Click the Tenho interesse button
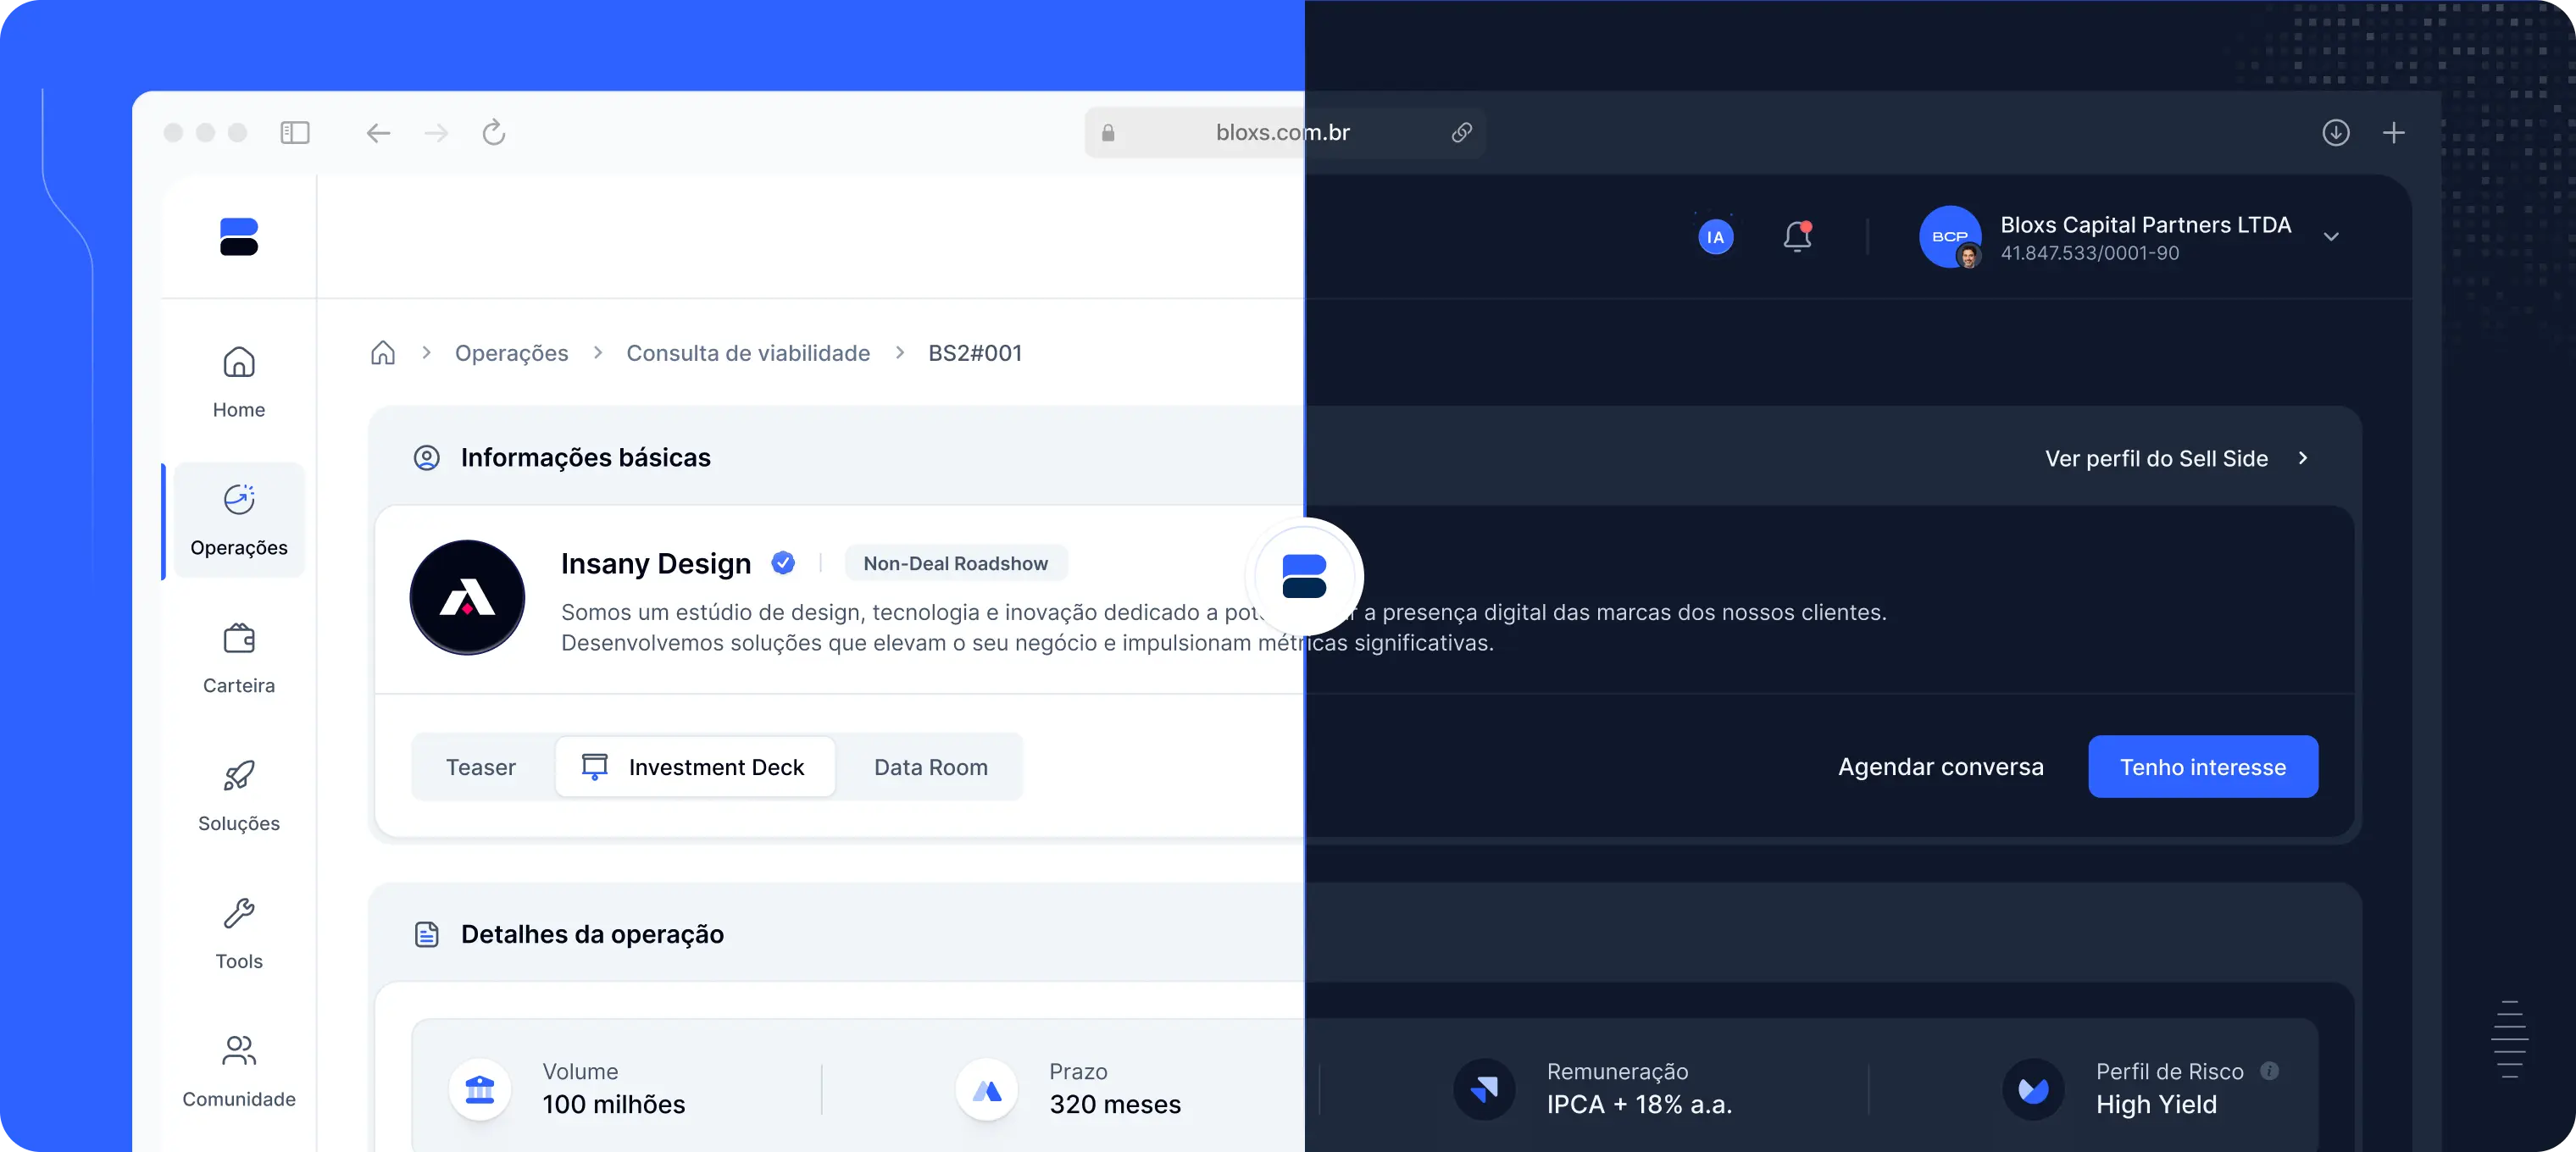 pos(2202,767)
